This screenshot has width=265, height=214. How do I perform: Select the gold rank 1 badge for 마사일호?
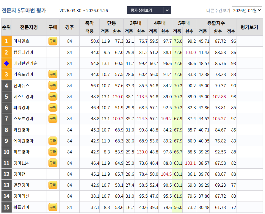(x=6, y=42)
